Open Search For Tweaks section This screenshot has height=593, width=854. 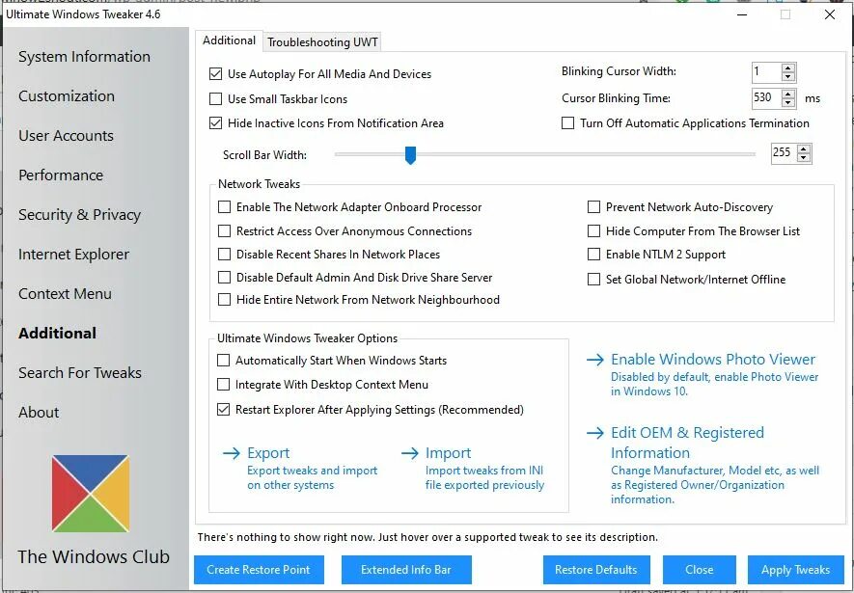pos(80,373)
